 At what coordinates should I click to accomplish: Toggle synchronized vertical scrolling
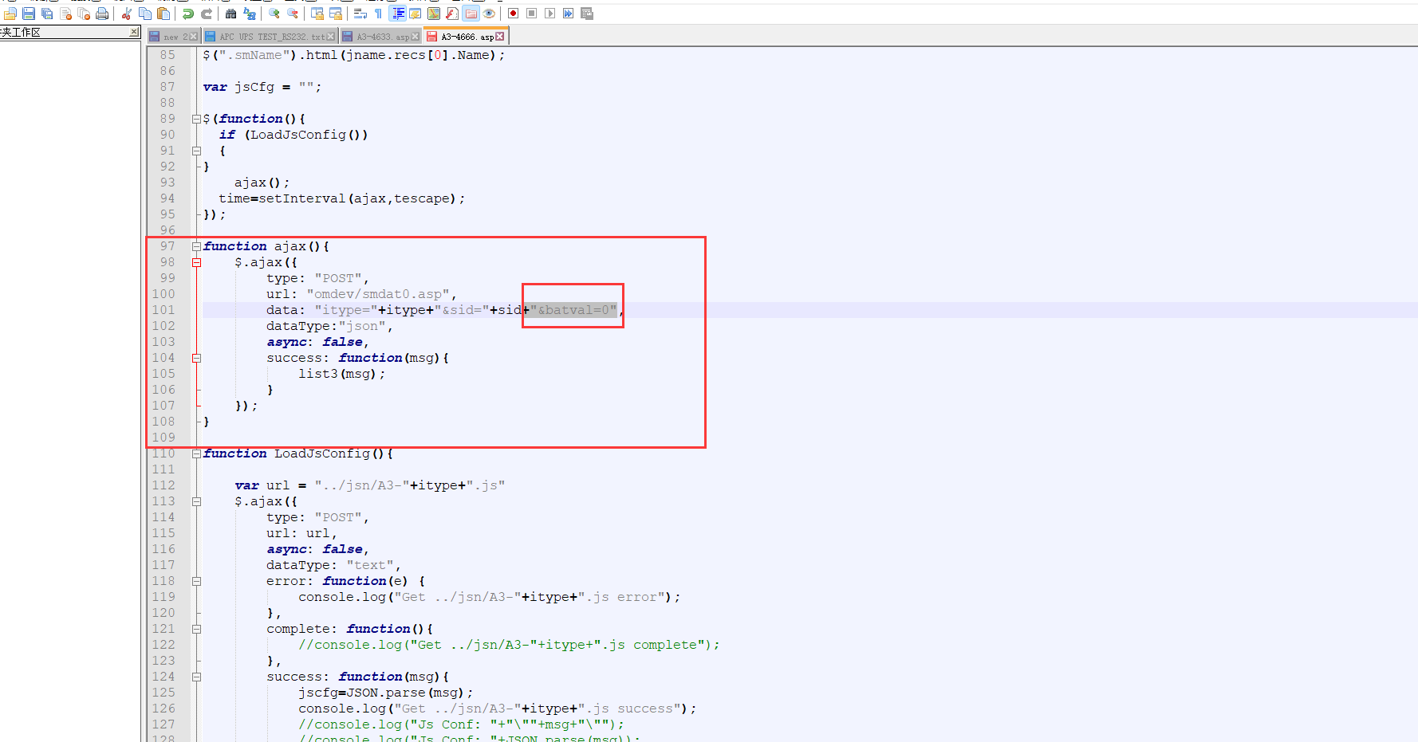click(317, 14)
